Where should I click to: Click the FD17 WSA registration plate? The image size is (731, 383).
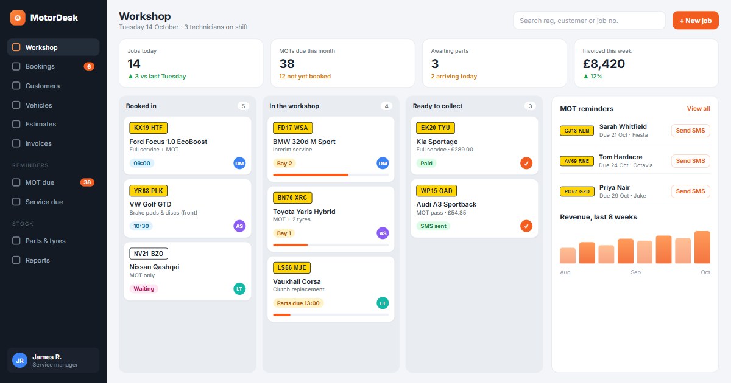coord(292,128)
